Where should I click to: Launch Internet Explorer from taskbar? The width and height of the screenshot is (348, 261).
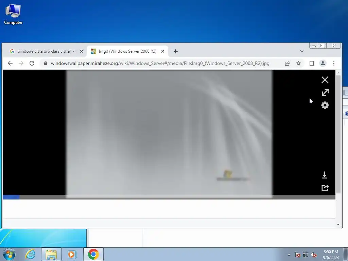tap(30, 254)
